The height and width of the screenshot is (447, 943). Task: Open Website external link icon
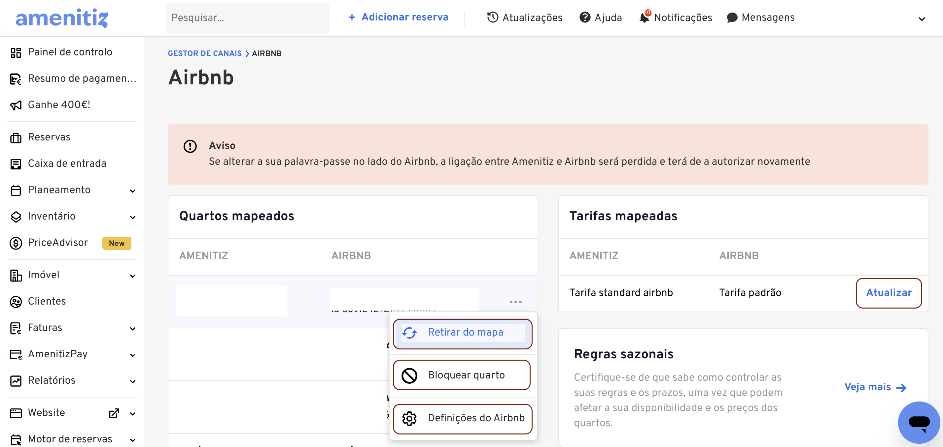click(114, 413)
